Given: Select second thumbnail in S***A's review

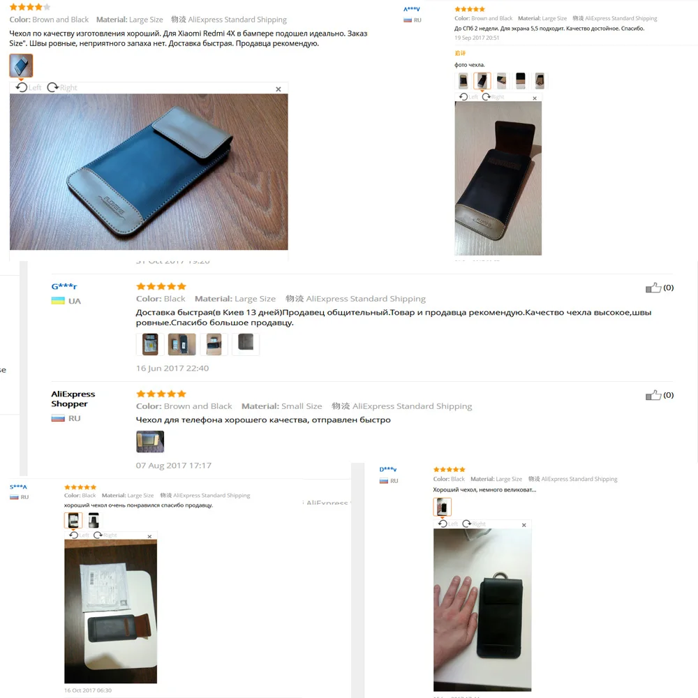Looking at the screenshot, I should pyautogui.click(x=94, y=520).
